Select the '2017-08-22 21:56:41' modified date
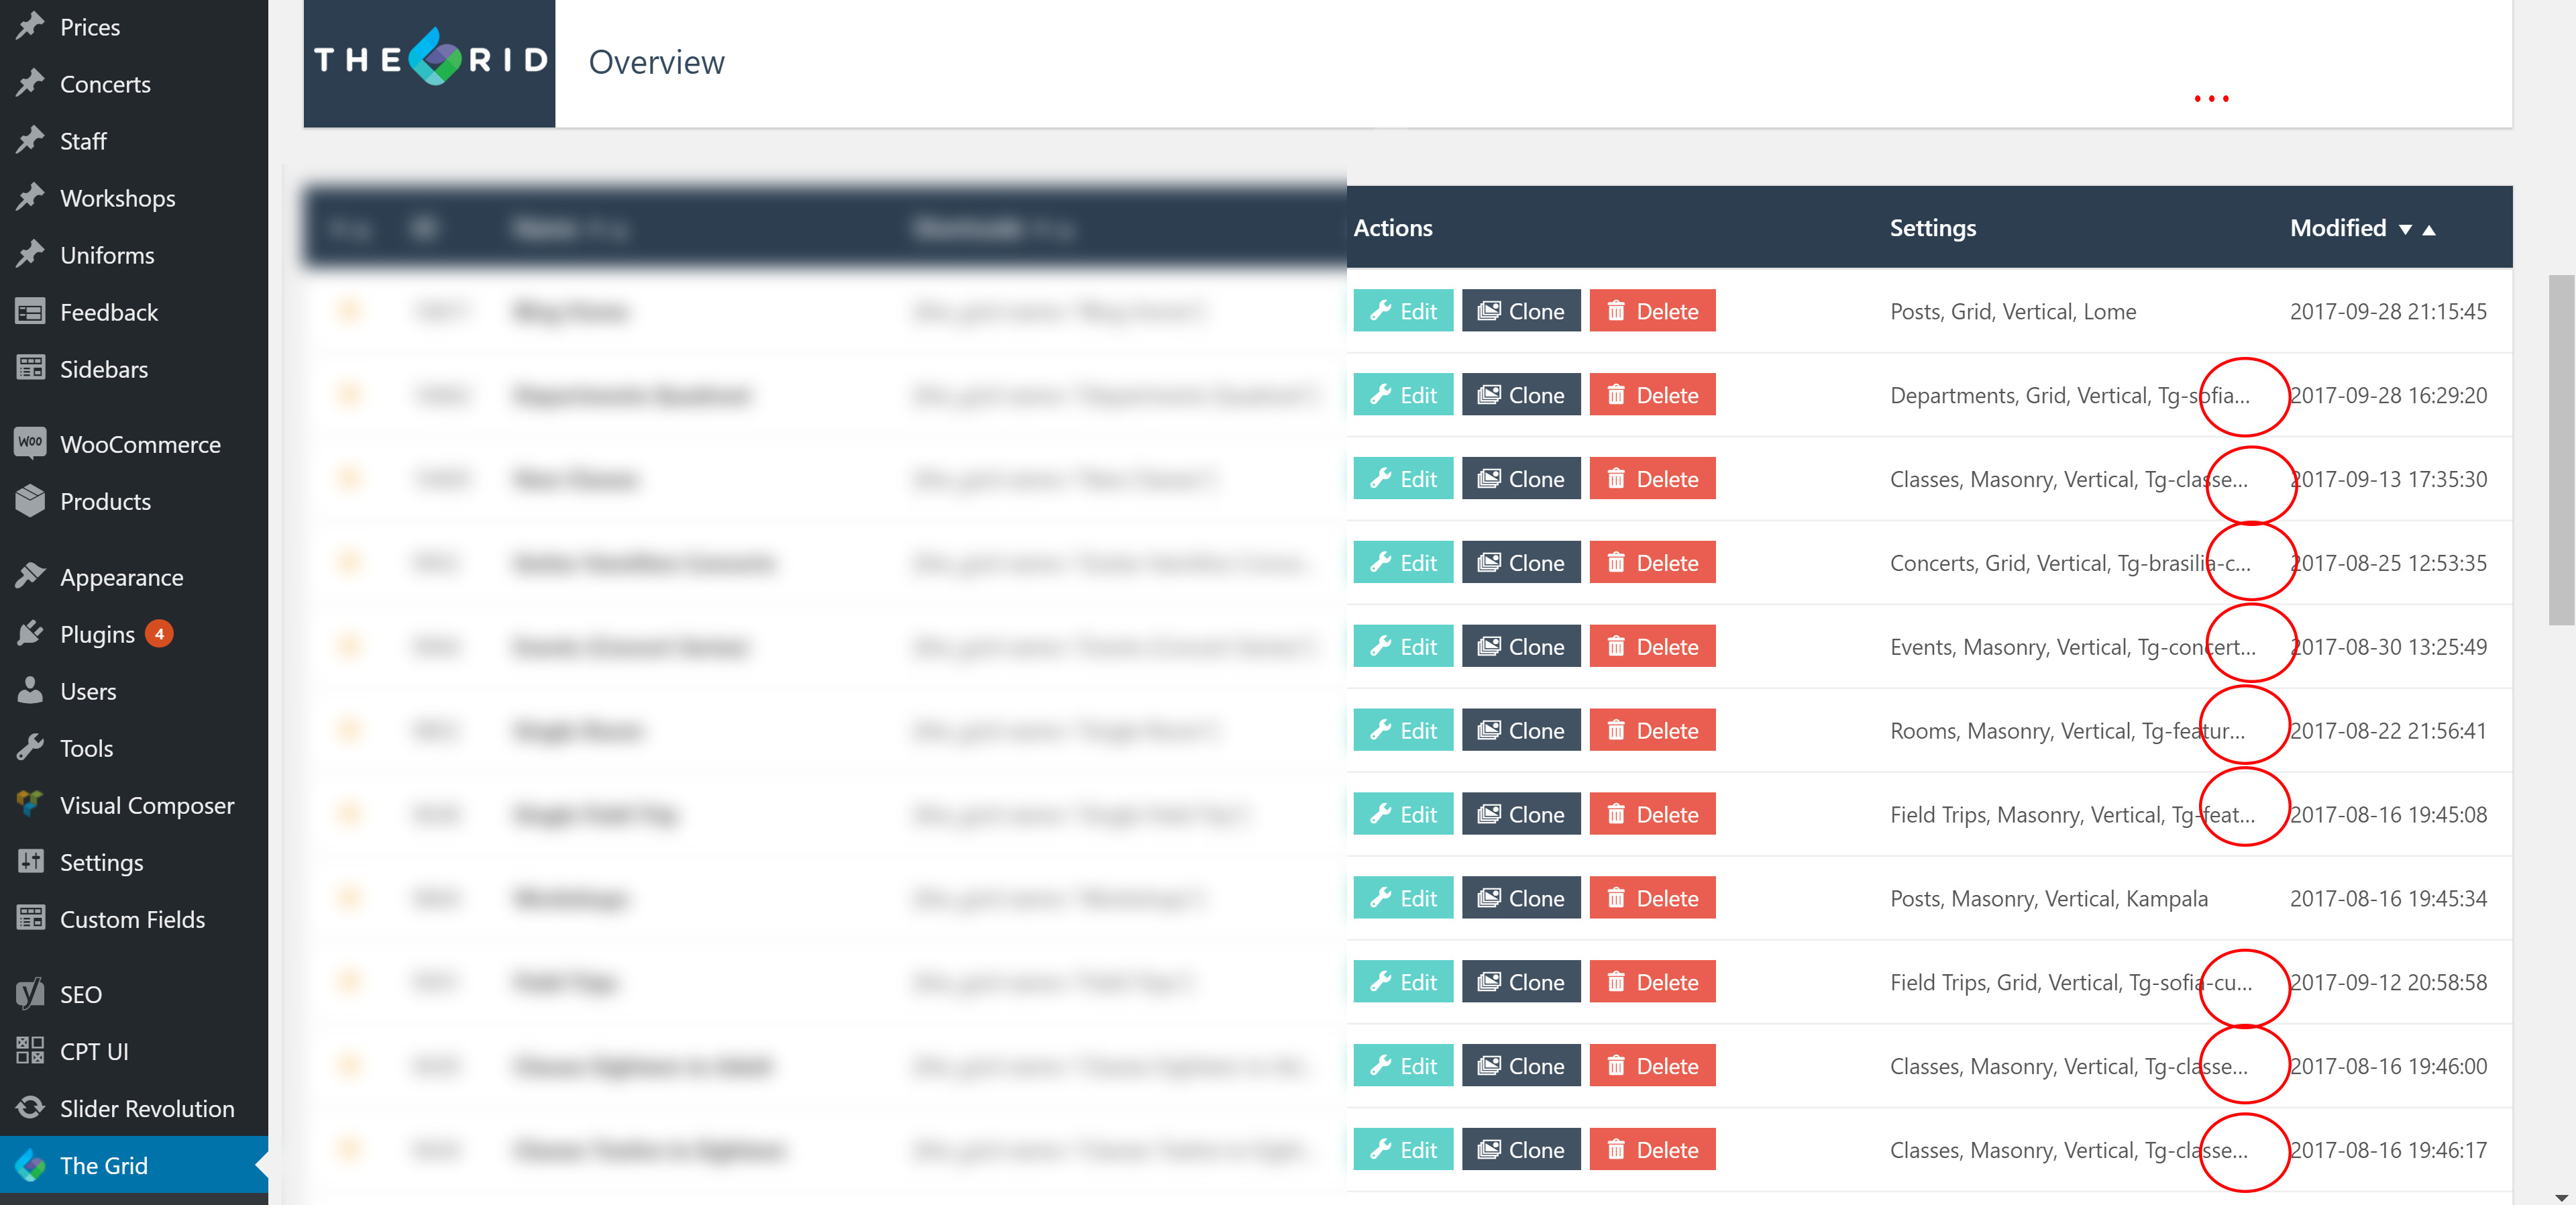The height and width of the screenshot is (1205, 2576). point(2388,731)
